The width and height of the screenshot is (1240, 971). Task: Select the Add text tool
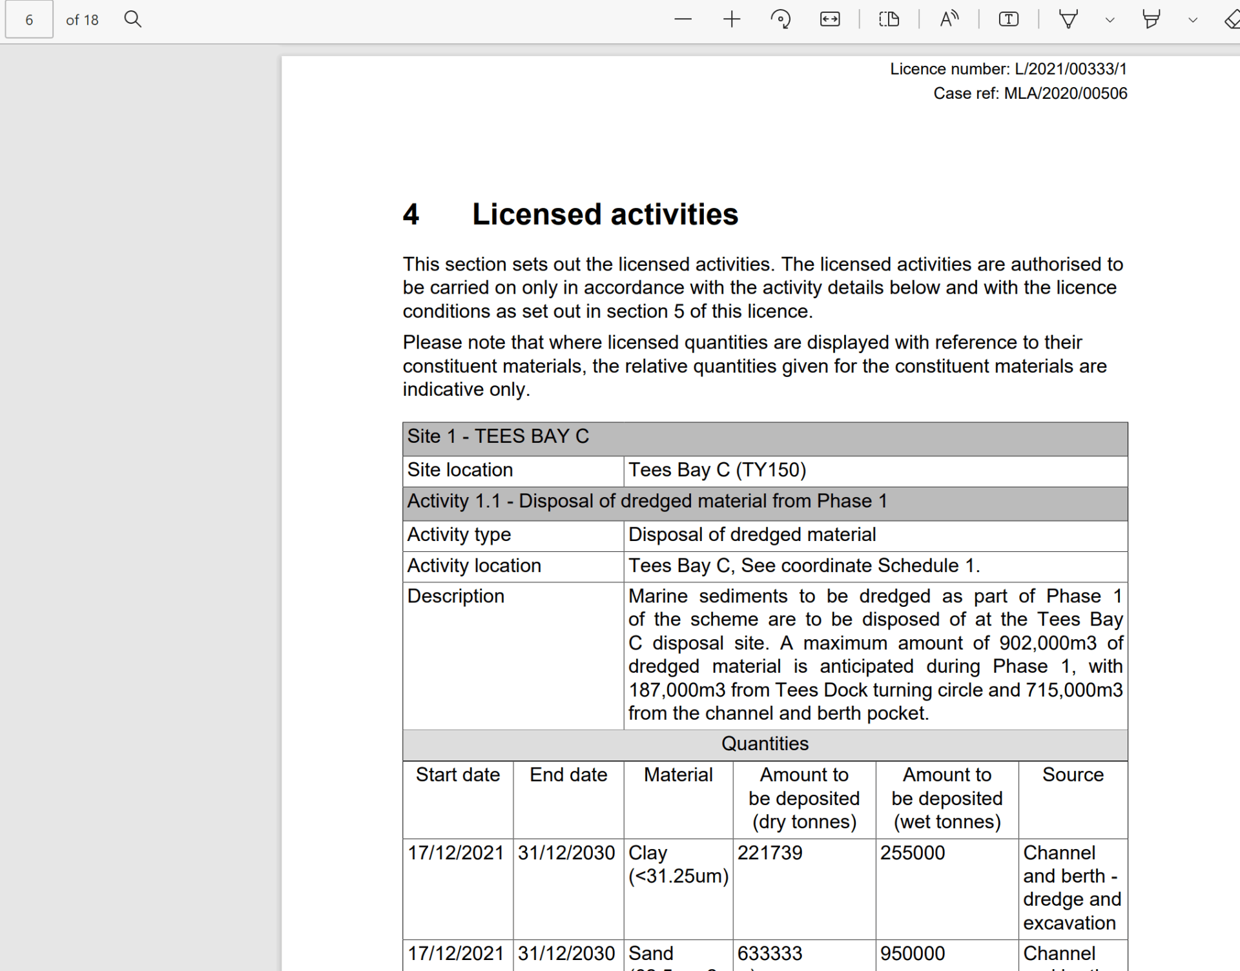click(1008, 19)
